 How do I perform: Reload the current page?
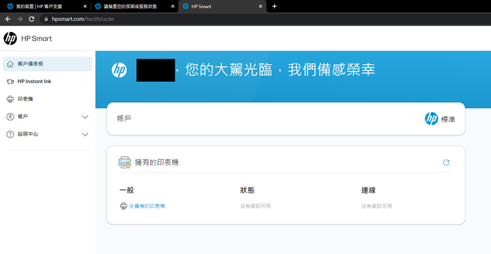pyautogui.click(x=31, y=19)
